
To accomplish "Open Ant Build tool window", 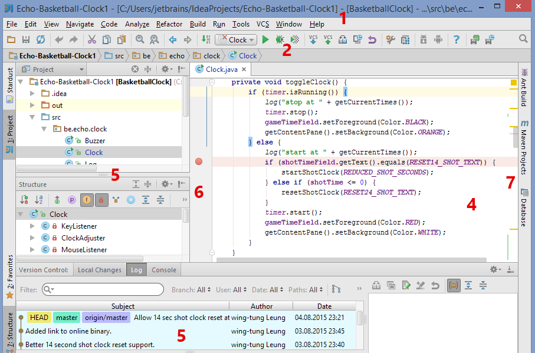I will [x=524, y=87].
